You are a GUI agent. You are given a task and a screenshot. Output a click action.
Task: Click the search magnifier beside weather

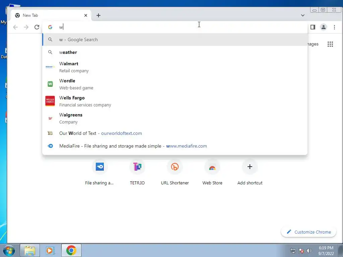point(50,52)
